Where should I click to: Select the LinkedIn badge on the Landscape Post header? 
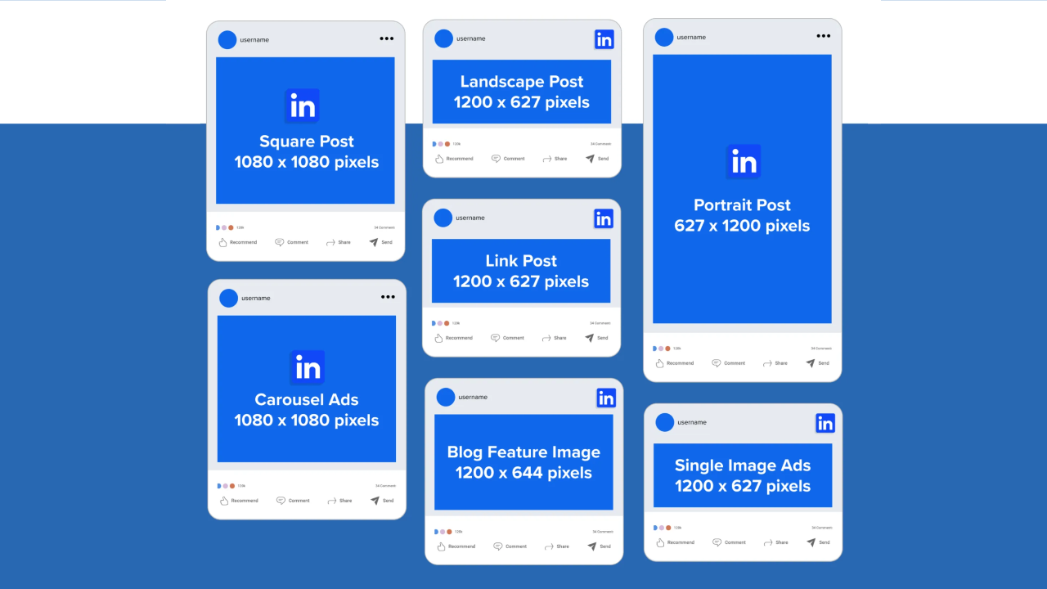pos(604,38)
